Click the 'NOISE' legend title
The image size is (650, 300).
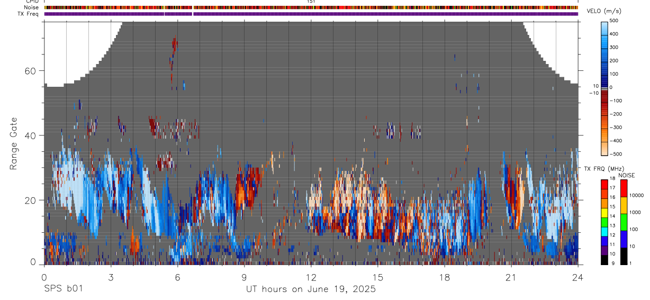coord(627,175)
